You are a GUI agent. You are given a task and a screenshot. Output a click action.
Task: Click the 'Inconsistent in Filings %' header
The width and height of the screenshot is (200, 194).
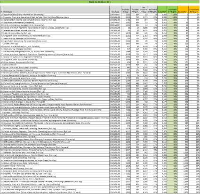click(194, 9)
